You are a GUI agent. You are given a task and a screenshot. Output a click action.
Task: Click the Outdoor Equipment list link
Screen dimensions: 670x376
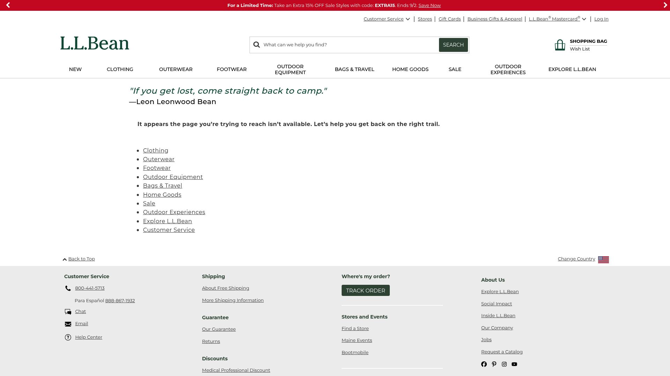(173, 177)
